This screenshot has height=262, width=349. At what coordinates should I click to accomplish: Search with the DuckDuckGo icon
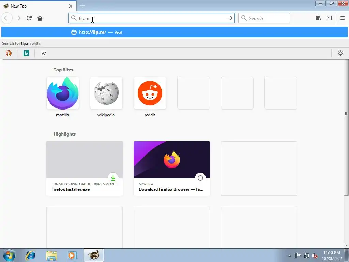pos(9,53)
